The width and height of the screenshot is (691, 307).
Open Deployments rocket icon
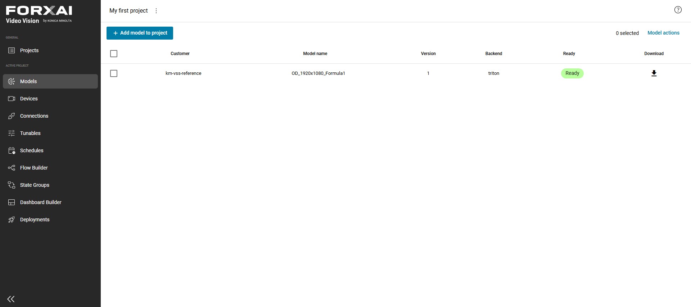[12, 220]
